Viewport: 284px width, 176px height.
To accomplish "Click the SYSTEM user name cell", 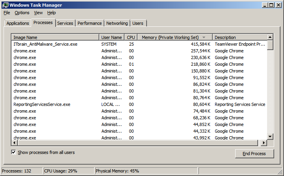I will pyautogui.click(x=109, y=44).
